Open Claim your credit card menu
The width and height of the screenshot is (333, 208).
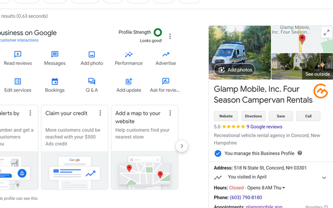coord(100,113)
